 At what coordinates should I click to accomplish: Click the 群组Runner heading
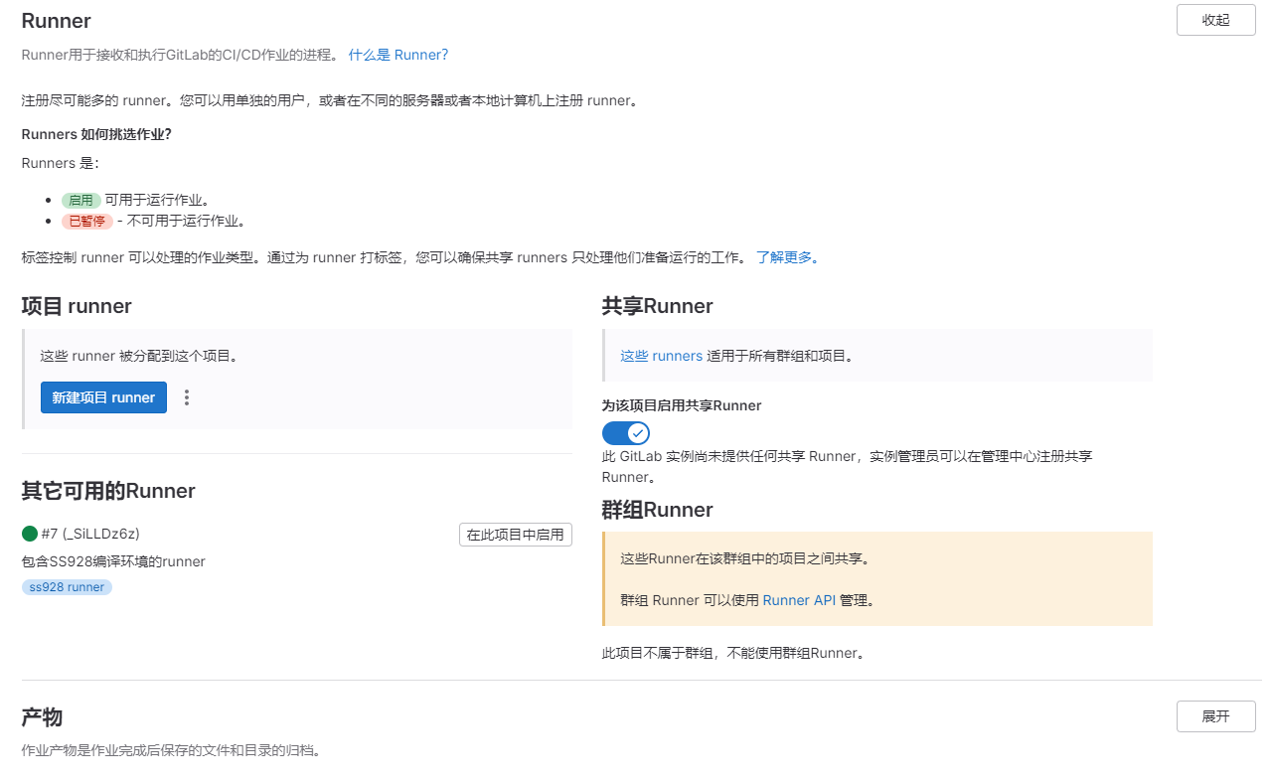657,510
